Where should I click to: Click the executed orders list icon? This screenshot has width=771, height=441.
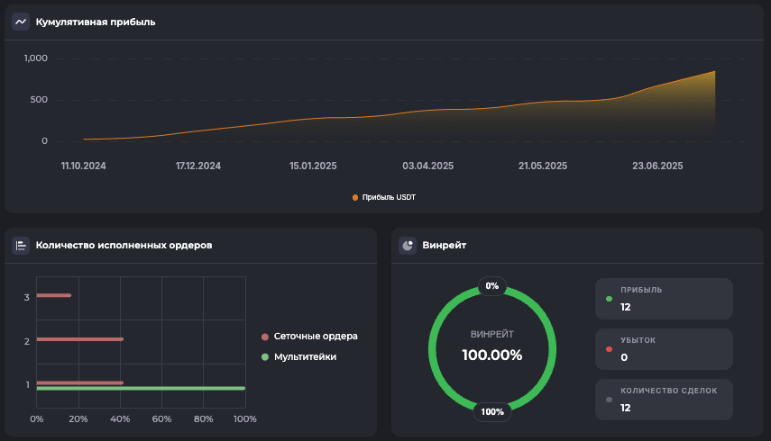(21, 245)
